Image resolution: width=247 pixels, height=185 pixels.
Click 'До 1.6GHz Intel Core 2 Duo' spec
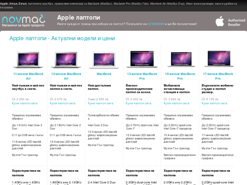(x=27, y=127)
